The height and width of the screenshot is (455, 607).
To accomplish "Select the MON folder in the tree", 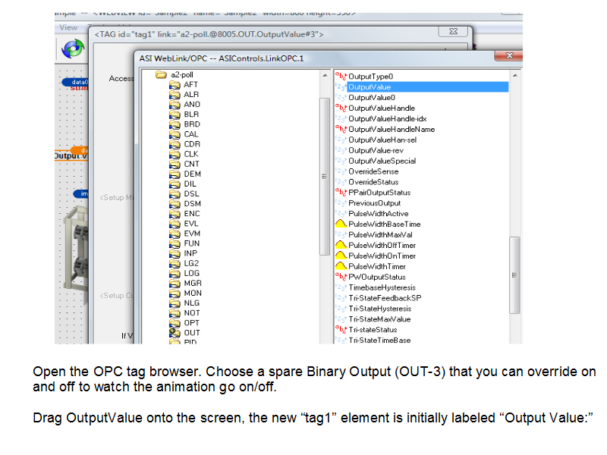I will point(193,293).
